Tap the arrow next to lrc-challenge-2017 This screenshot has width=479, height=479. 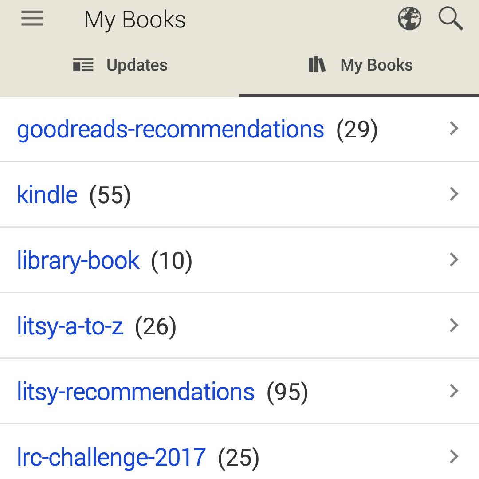click(453, 457)
